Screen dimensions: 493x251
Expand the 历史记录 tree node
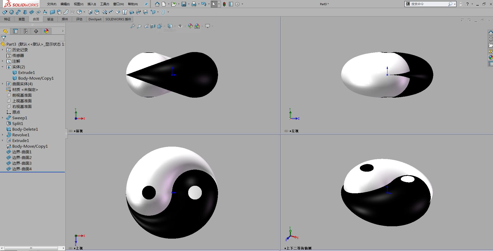coord(3,50)
